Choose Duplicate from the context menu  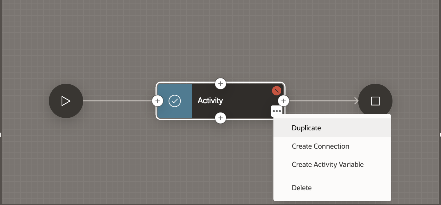(x=306, y=128)
